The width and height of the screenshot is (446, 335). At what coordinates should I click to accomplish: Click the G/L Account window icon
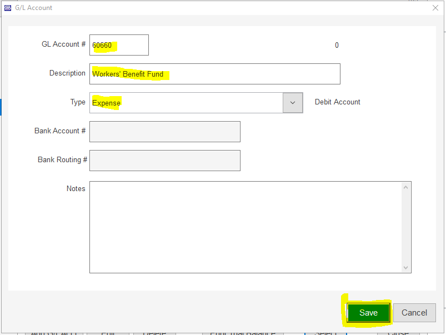8,8
